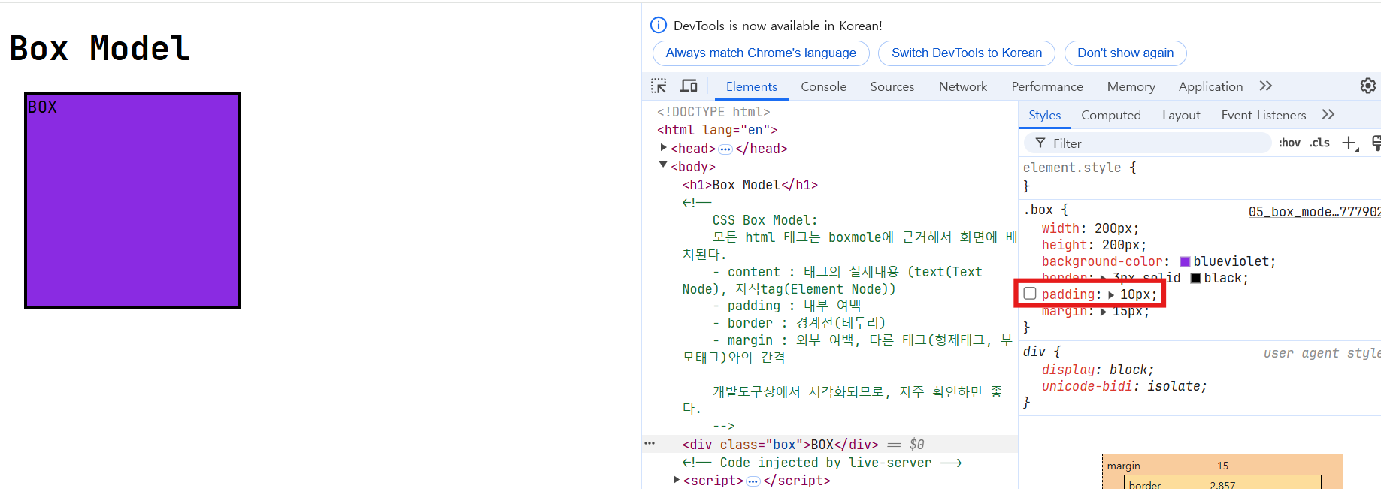Focus the Styles filter input
1381x489 pixels.
1147,143
